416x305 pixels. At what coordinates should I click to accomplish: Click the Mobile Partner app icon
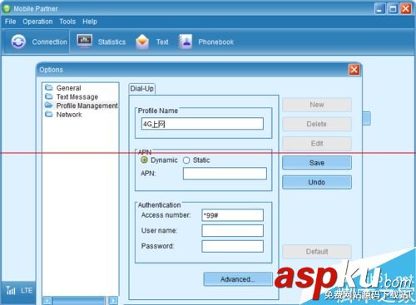(x=7, y=8)
